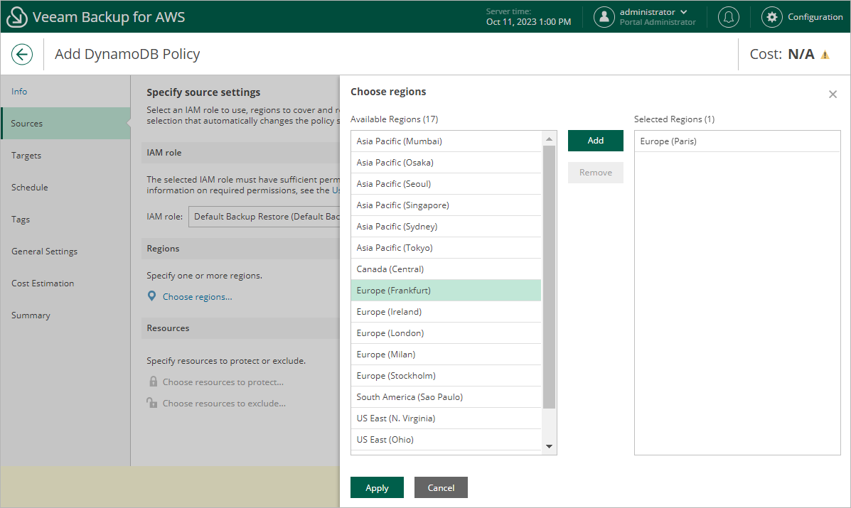Image resolution: width=851 pixels, height=508 pixels.
Task: Open the notifications bell icon
Action: (728, 17)
